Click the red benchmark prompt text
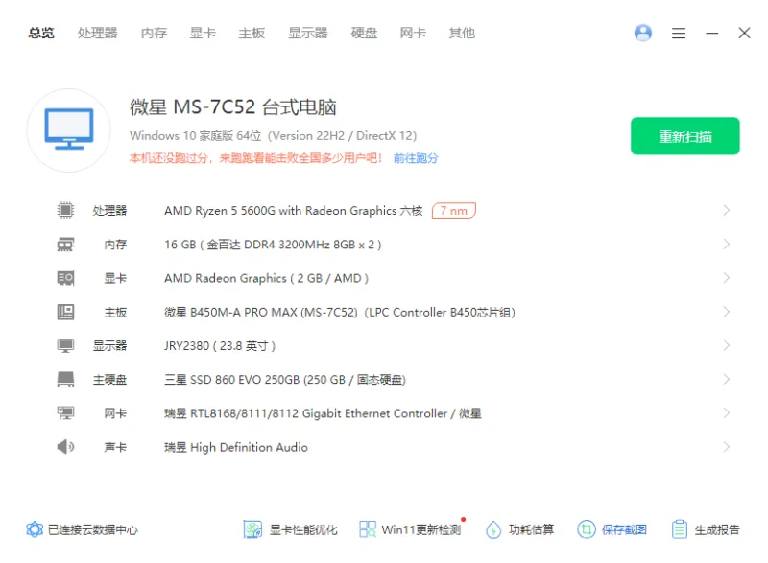The image size is (768, 563). 255,158
